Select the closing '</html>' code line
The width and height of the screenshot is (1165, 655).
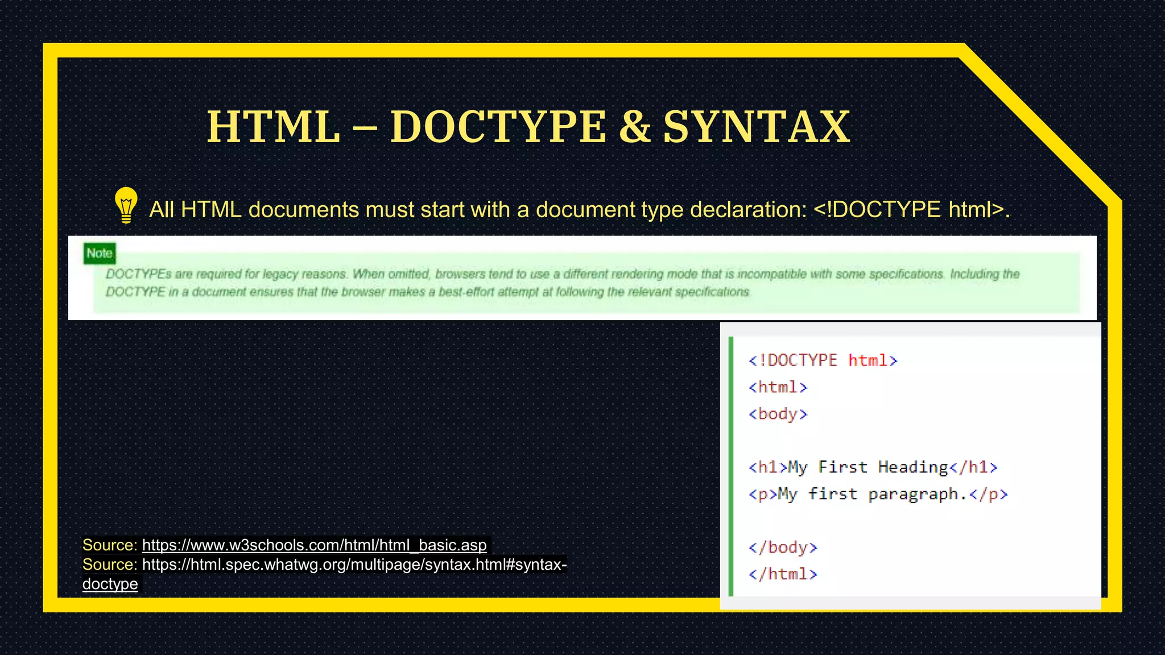pyautogui.click(x=783, y=574)
